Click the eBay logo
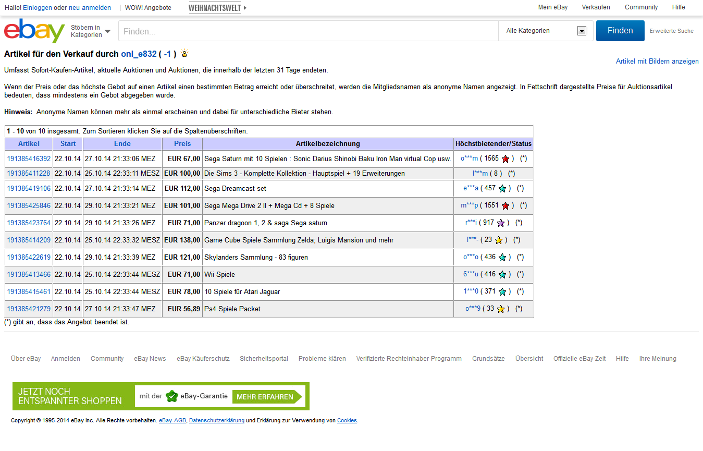Screen dimensions: 703x451 pyautogui.click(x=34, y=31)
